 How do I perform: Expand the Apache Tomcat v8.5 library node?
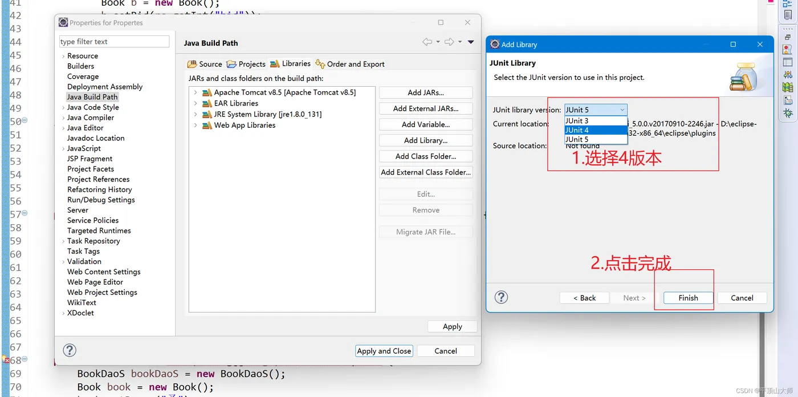pyautogui.click(x=196, y=92)
